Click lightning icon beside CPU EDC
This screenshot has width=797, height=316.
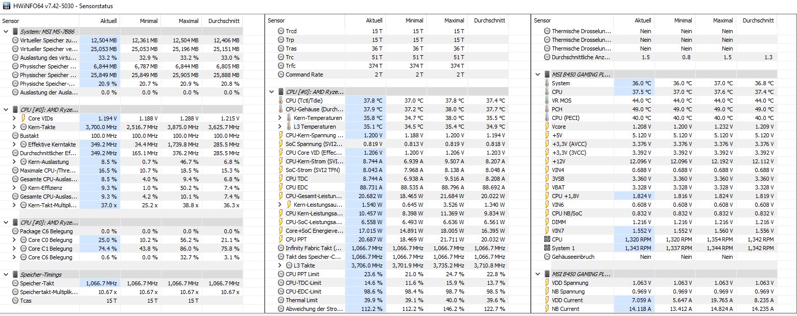coord(280,187)
